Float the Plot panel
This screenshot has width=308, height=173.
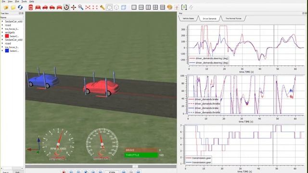coord(303,13)
